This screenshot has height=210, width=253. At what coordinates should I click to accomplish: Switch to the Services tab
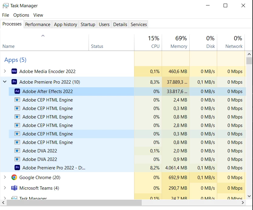tap(139, 24)
